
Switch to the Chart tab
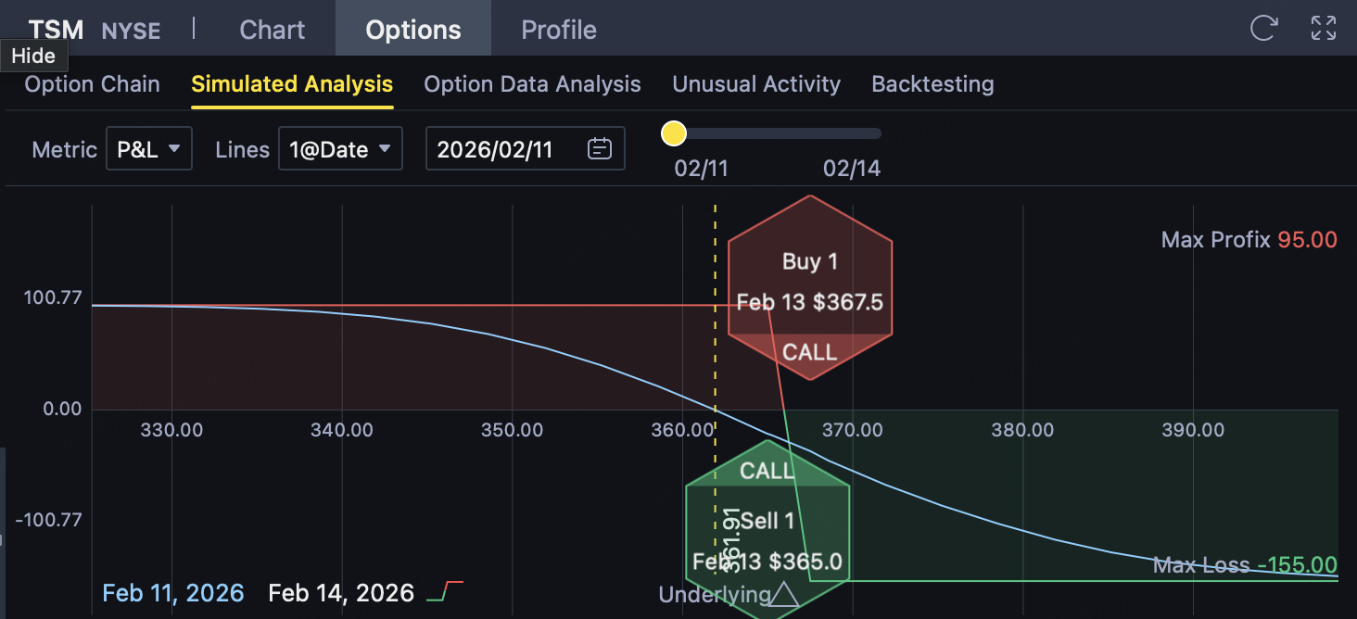click(272, 30)
